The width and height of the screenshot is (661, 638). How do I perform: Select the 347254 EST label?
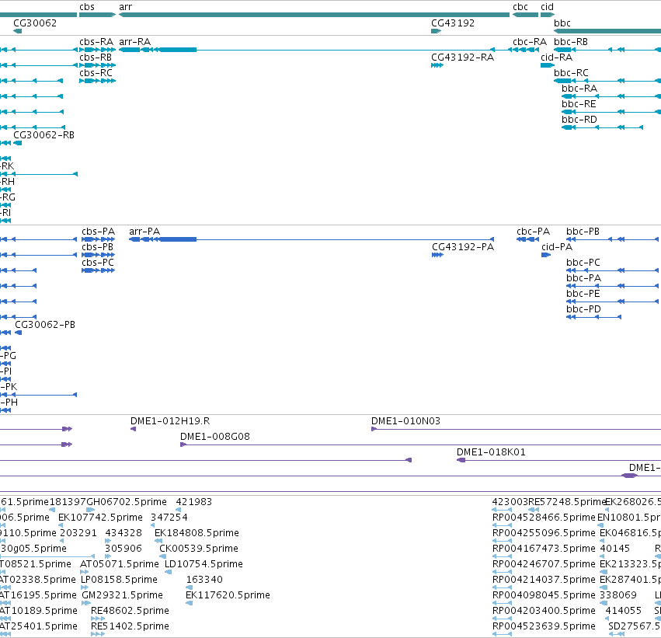coord(169,518)
